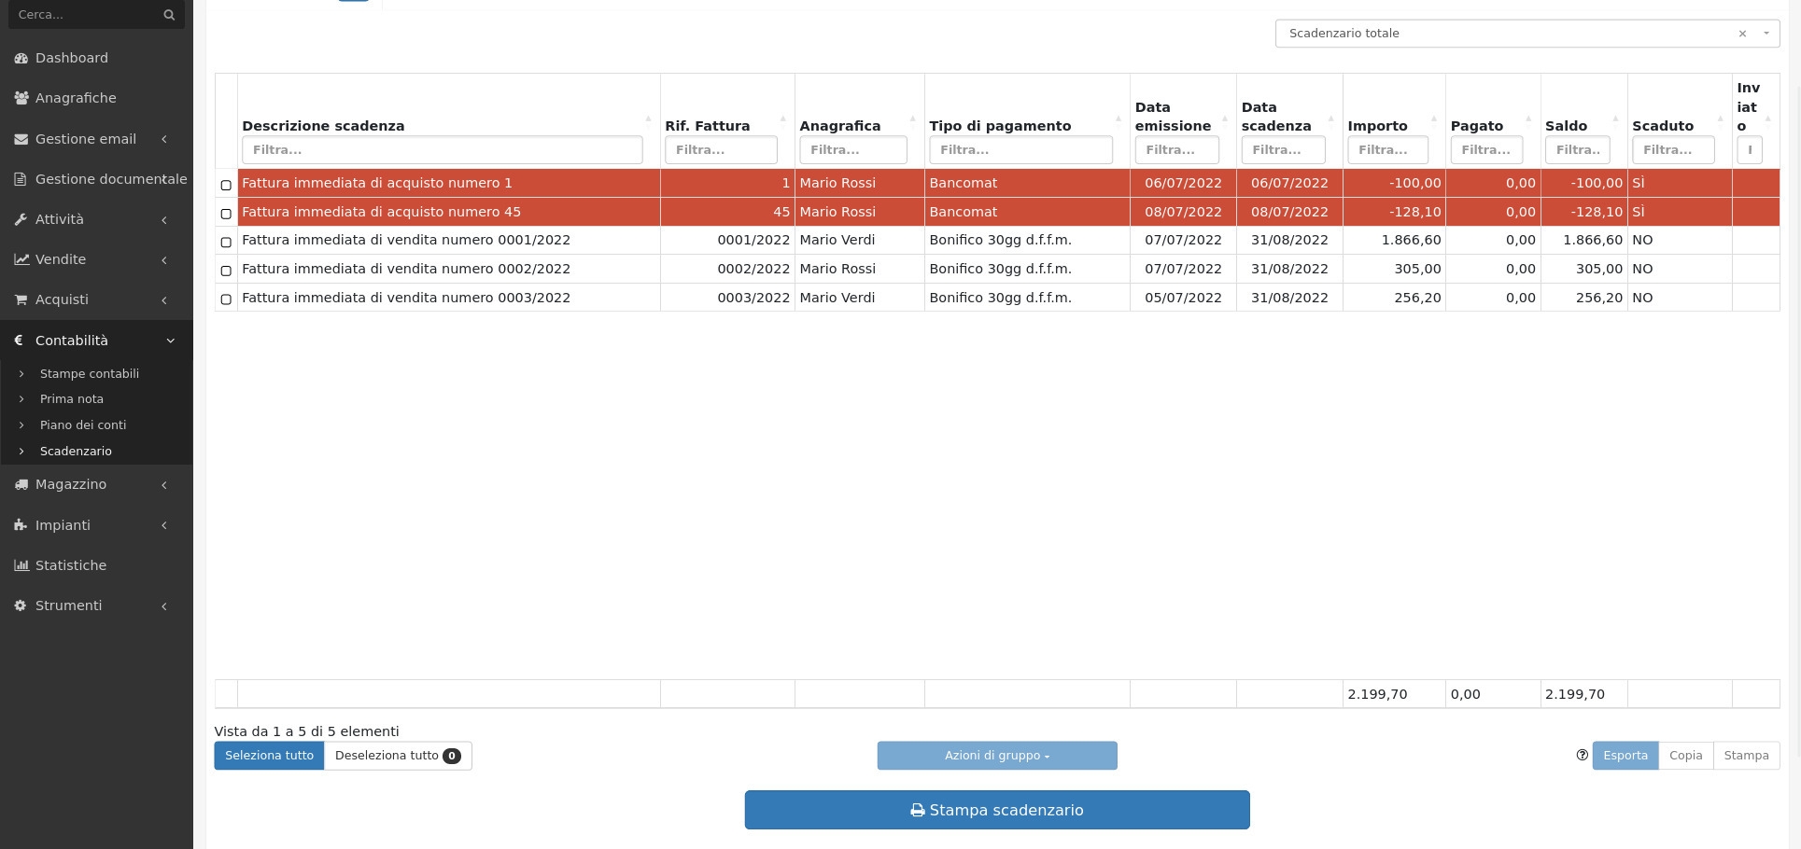
Task: Open Piano dei conti submenu item
Action: [83, 425]
